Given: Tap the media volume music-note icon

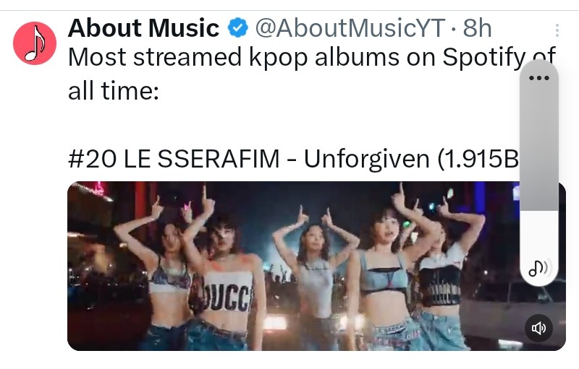Looking at the screenshot, I should [538, 268].
